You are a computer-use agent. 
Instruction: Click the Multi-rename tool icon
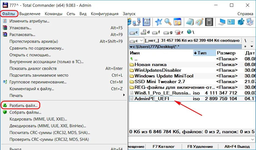coord(5,82)
